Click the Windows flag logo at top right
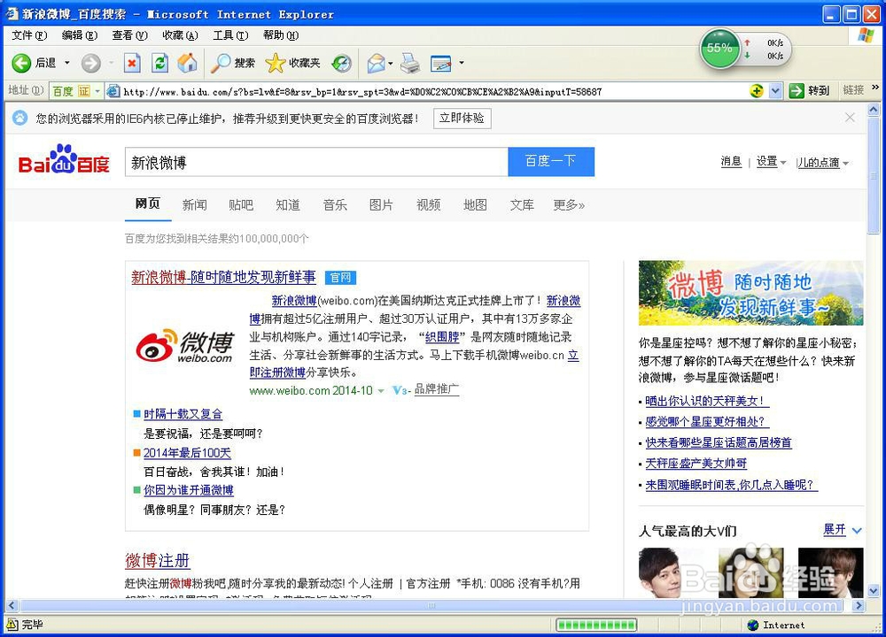Screen dimensions: 886x637 click(865, 35)
